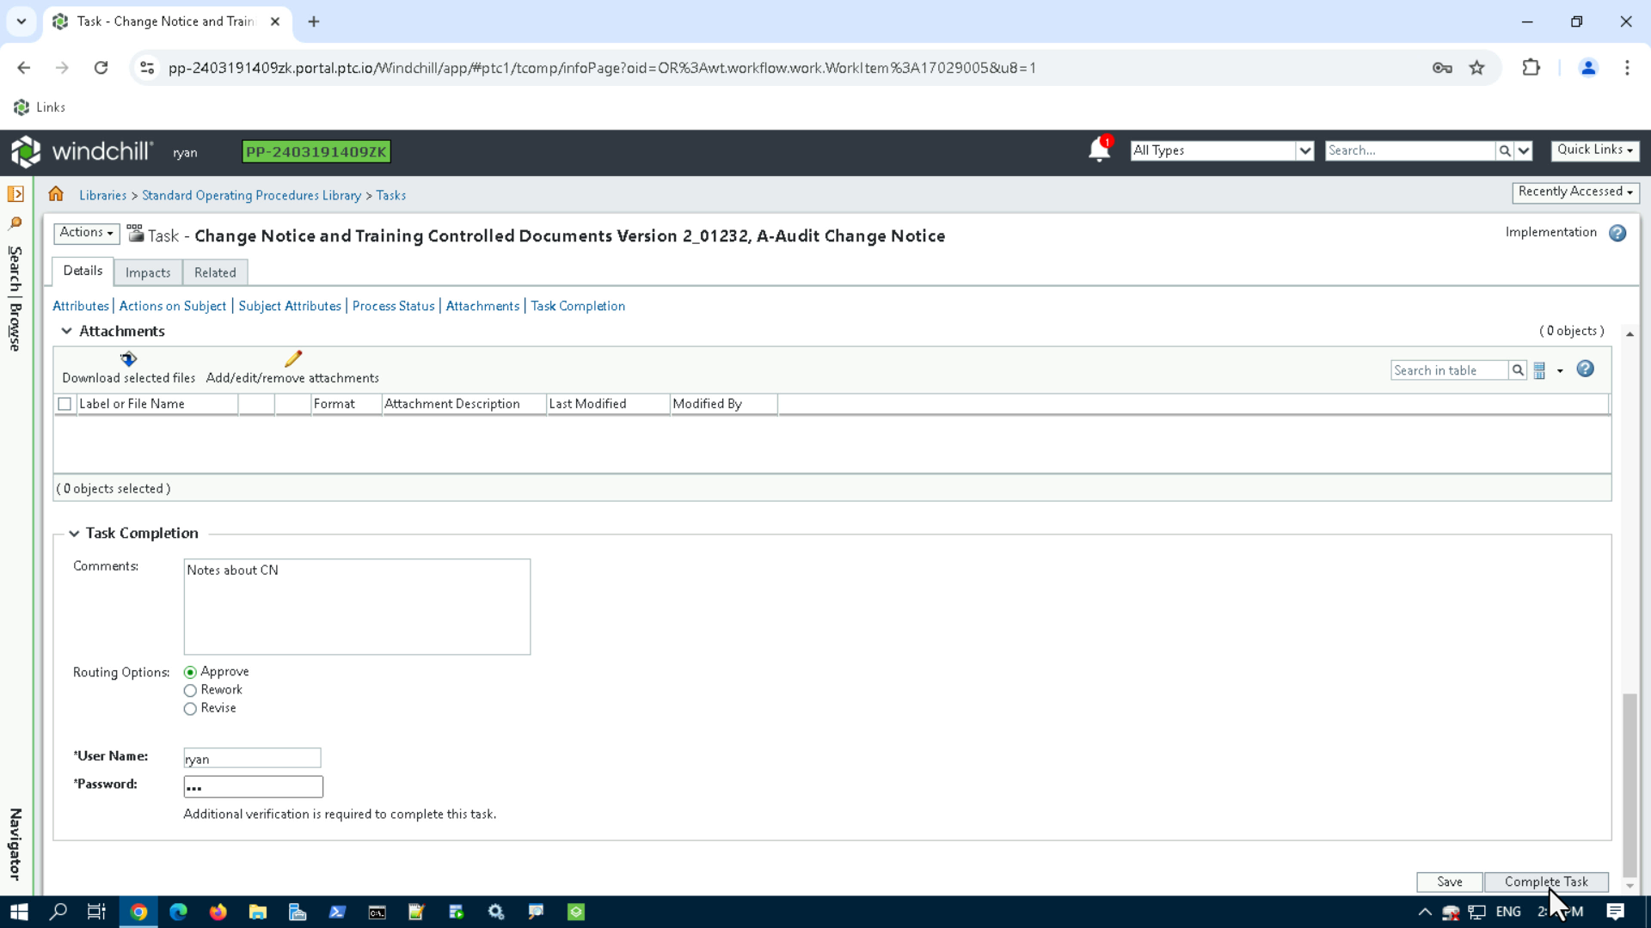Open the Attachments table help icon

(1585, 369)
